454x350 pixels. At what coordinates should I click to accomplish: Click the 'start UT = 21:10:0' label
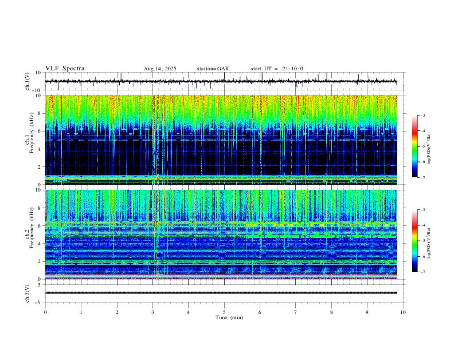[277, 69]
